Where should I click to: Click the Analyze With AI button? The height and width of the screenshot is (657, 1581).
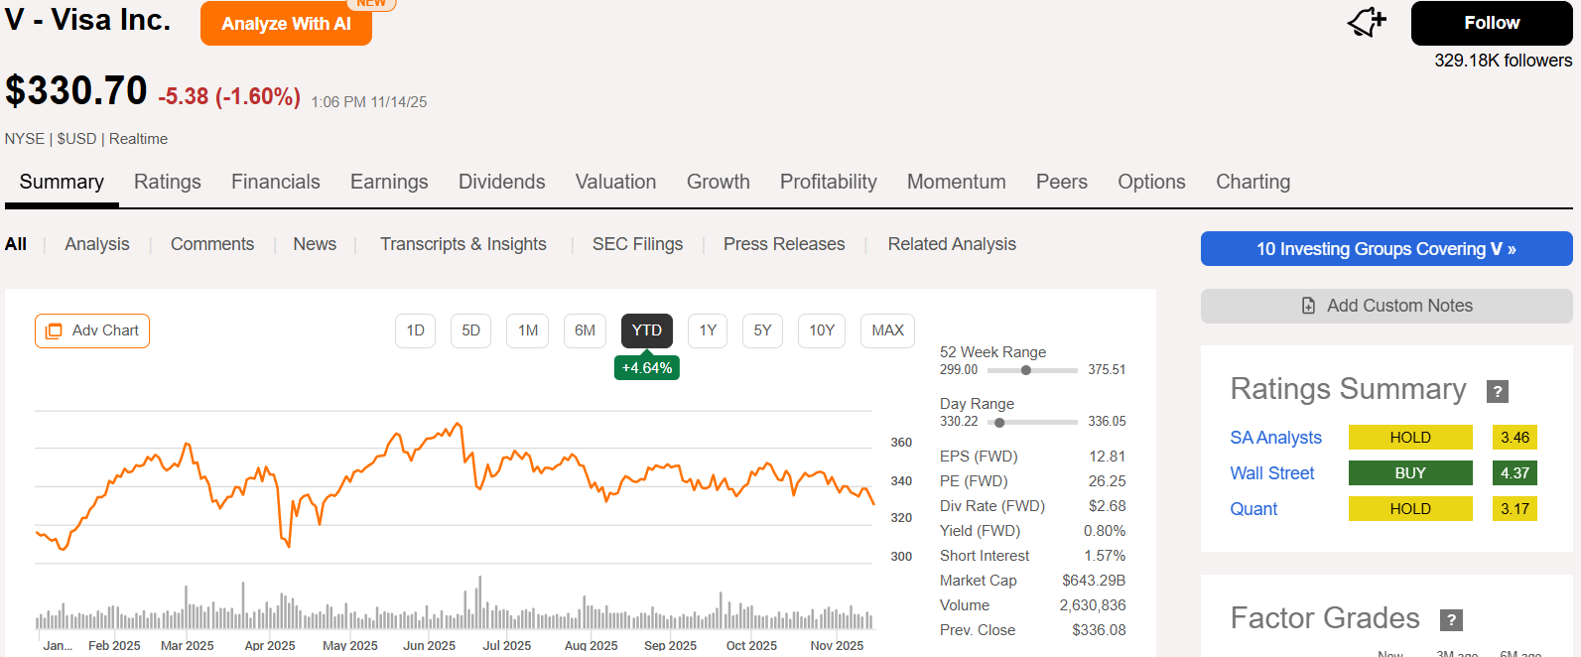pos(286,24)
